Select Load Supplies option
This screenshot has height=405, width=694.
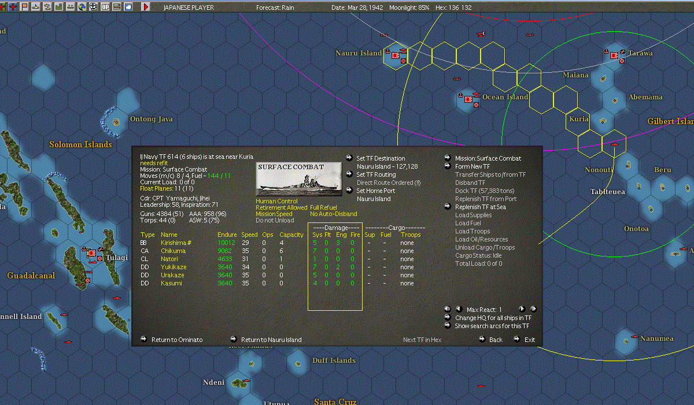[473, 215]
